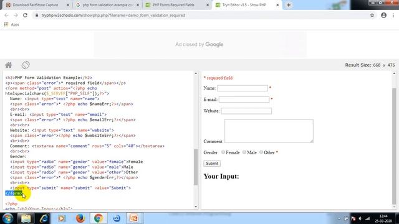Open a new browser tab
This screenshot has width=399, height=224.
click(x=289, y=5)
